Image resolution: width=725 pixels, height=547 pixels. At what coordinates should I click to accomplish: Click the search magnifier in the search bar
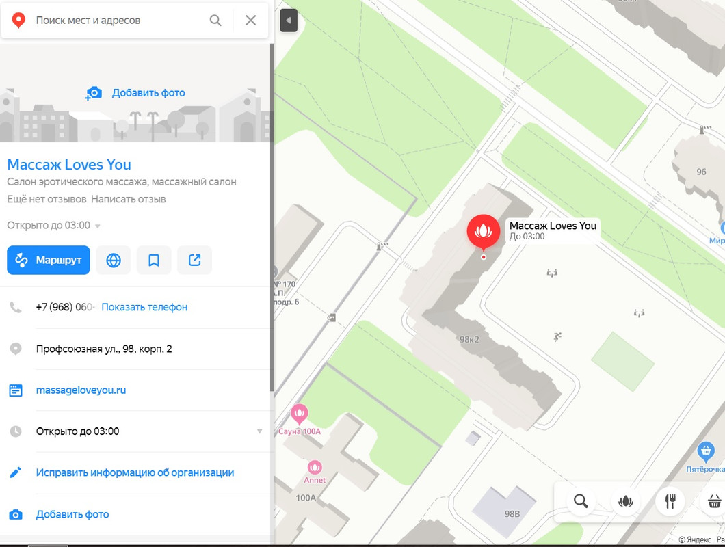point(215,21)
